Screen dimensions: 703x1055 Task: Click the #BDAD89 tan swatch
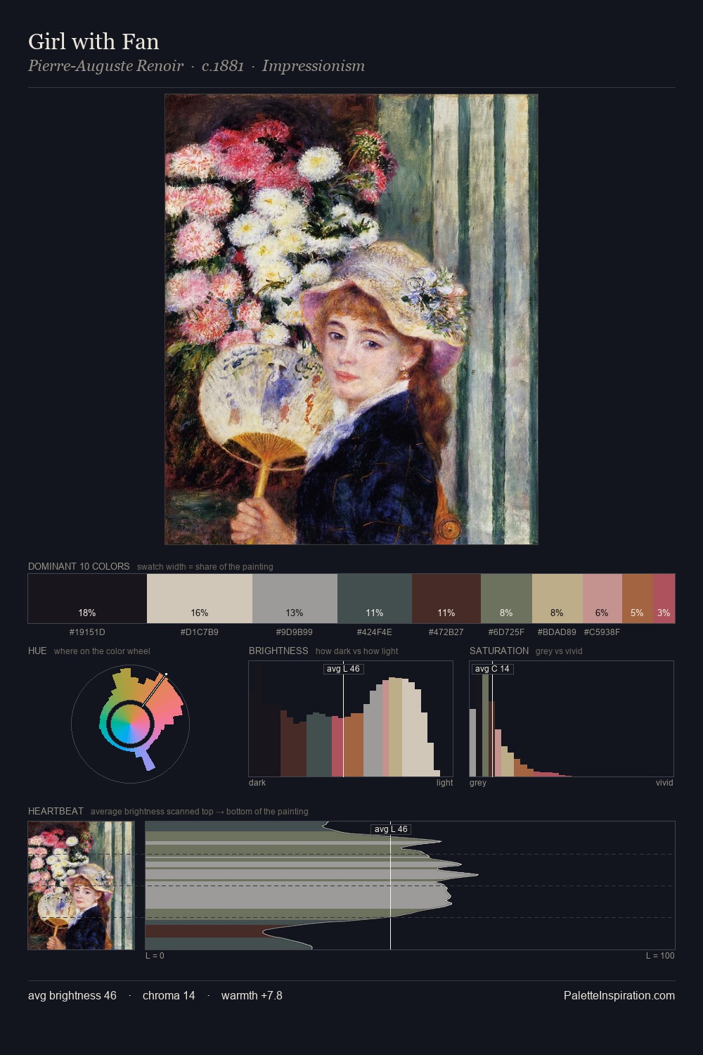[x=557, y=599]
